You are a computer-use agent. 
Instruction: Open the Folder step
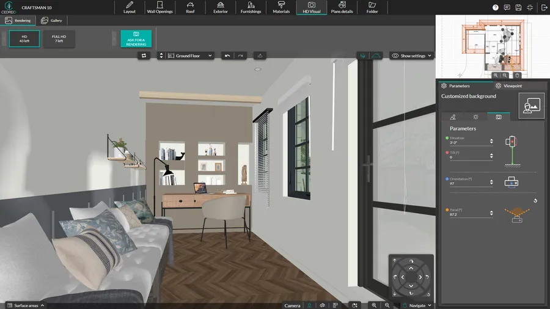coord(372,7)
